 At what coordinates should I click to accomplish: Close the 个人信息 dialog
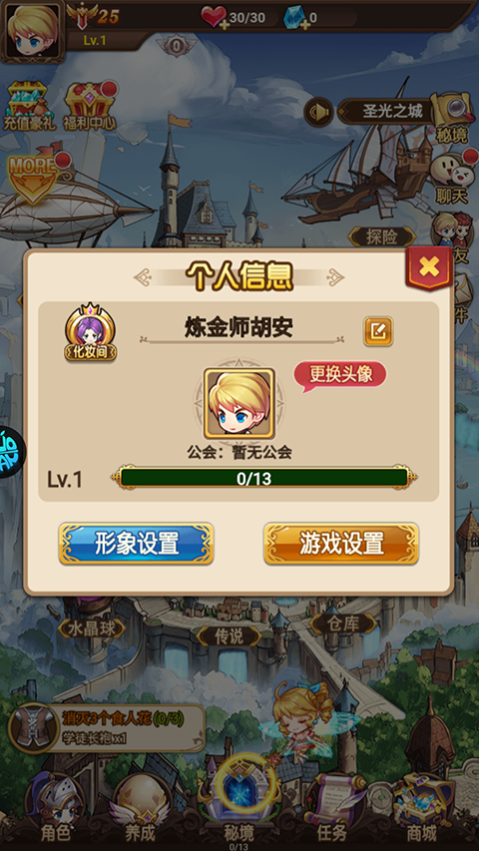pos(429,266)
